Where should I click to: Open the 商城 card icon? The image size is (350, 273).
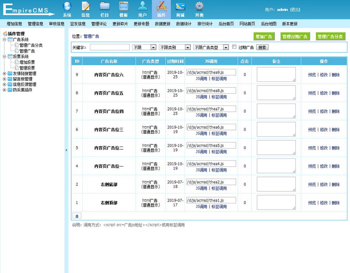tap(180, 7)
